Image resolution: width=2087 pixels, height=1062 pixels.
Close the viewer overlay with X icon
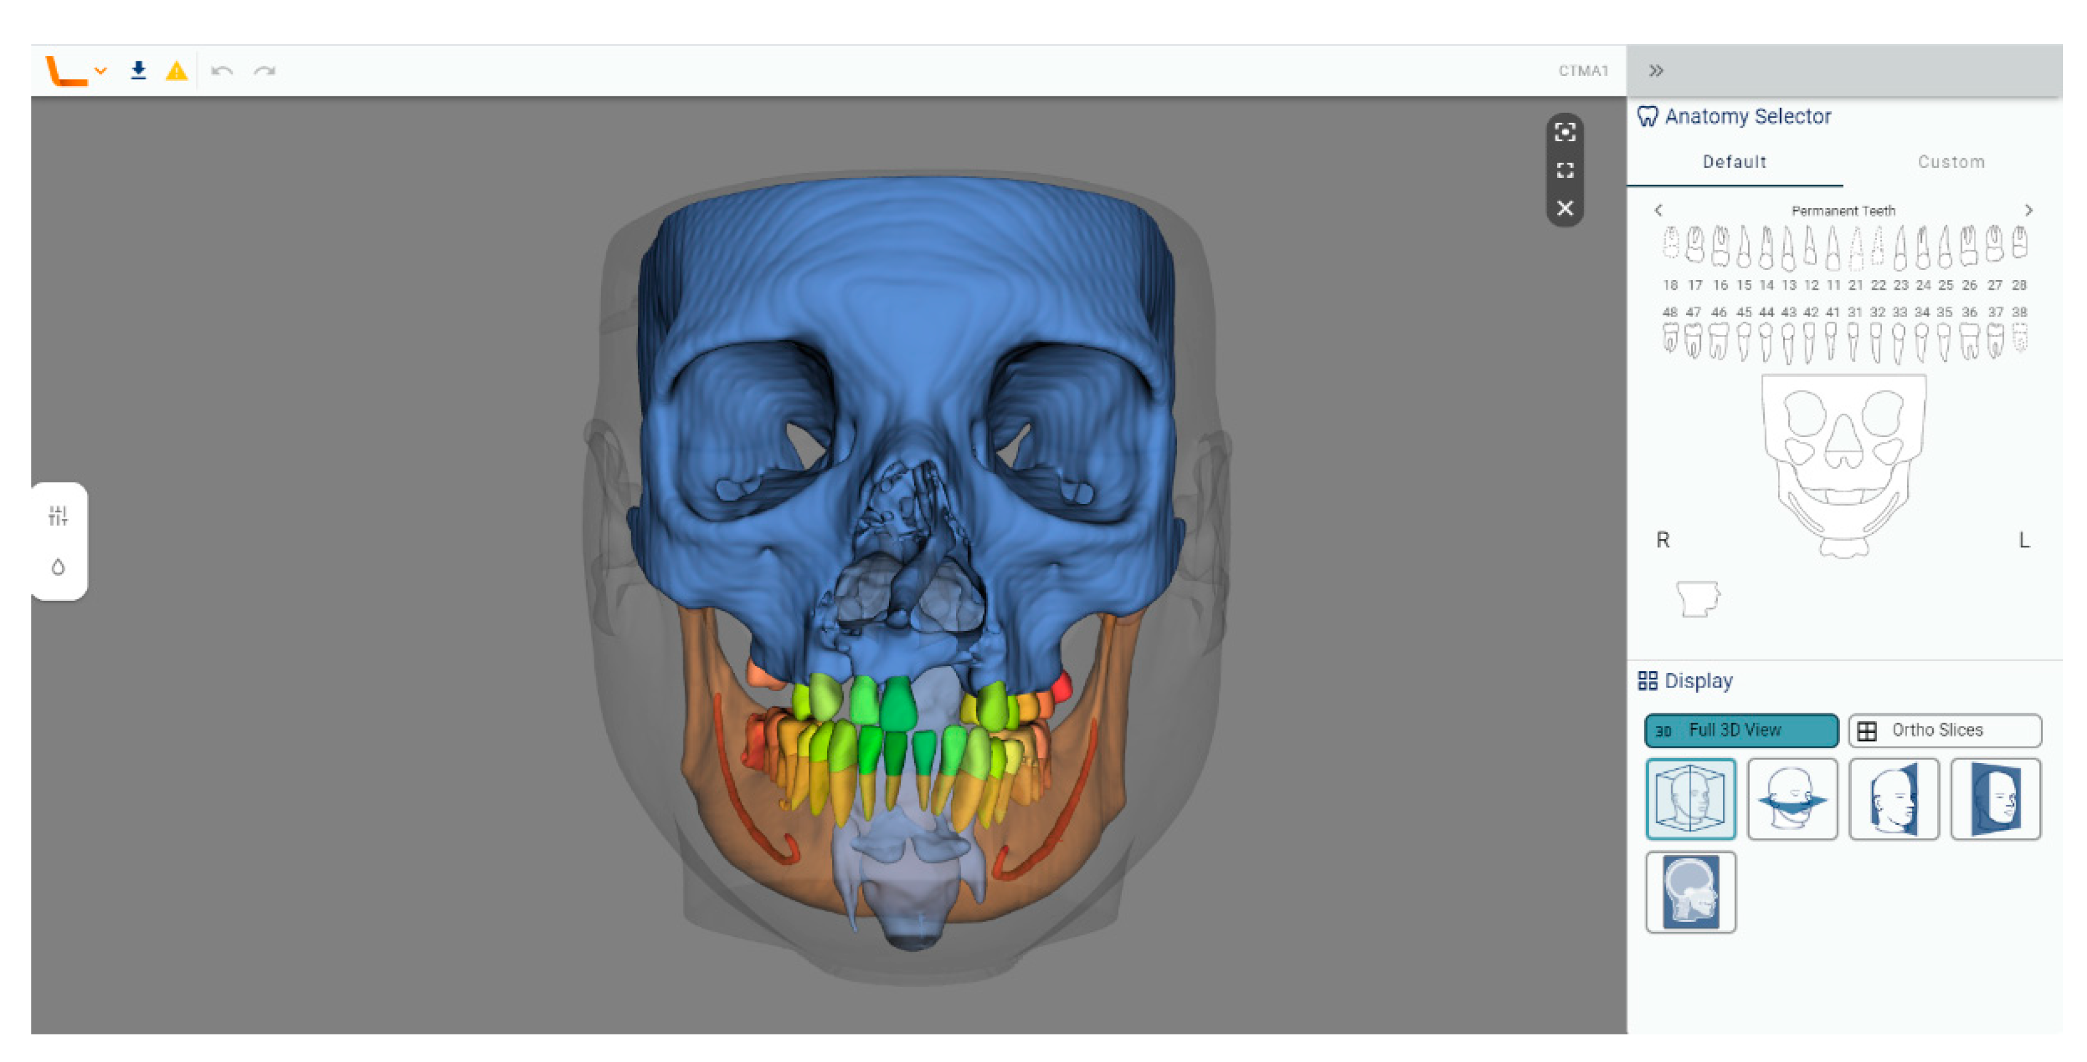[x=1564, y=208]
